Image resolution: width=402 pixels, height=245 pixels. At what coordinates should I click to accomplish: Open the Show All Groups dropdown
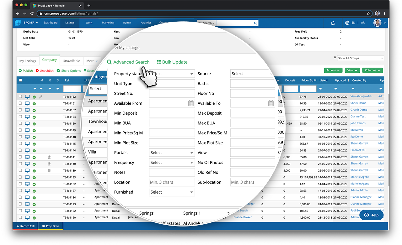coord(360,58)
